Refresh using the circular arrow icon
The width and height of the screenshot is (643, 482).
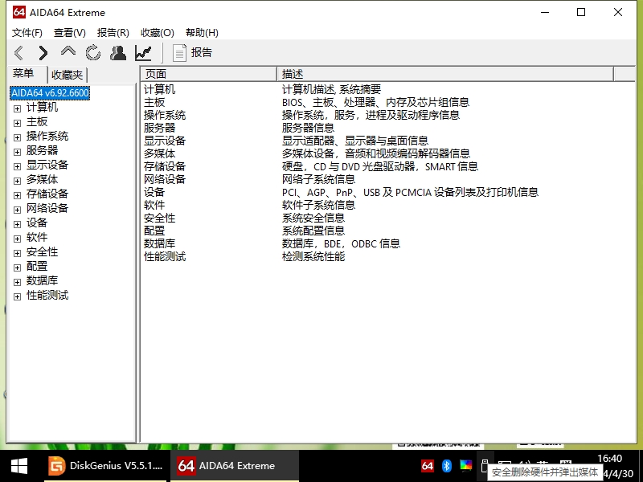pos(93,53)
